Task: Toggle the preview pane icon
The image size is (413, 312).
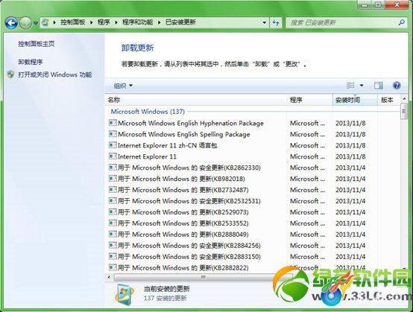Action: coord(378,85)
